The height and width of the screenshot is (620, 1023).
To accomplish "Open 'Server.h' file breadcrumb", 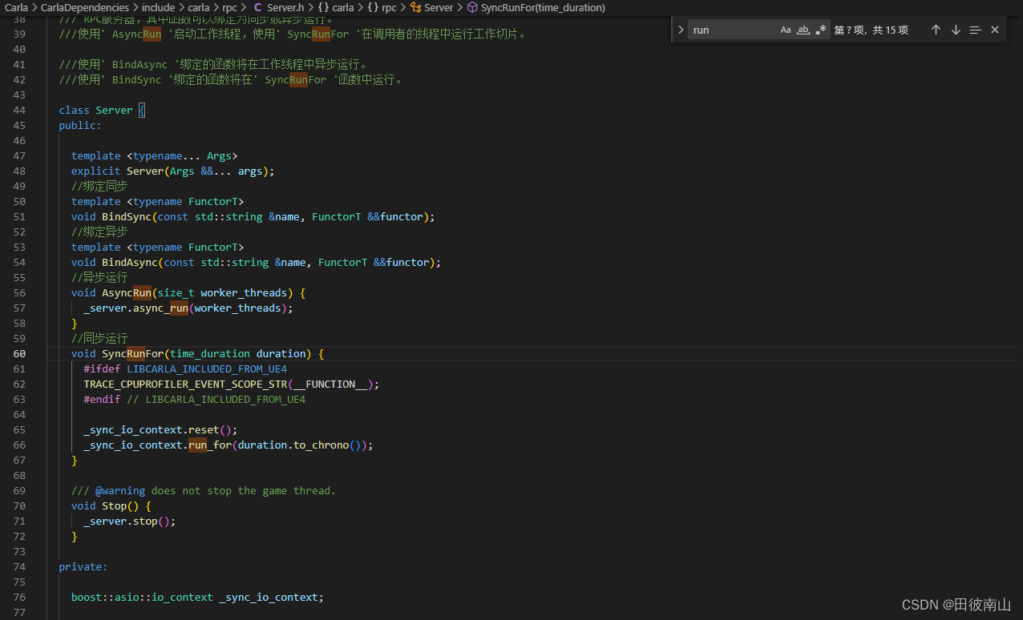I will (285, 7).
